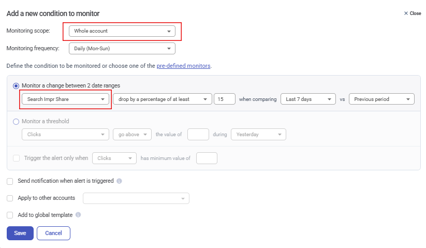The image size is (426, 248).
Task: Select Monitor a change between 2 date ranges
Action: 16,85
